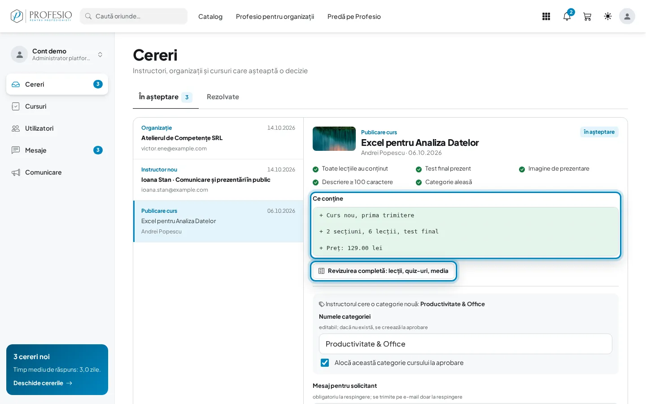Image resolution: width=646 pixels, height=404 pixels.
Task: Click the Comunicare megaphone icon
Action: point(16,172)
